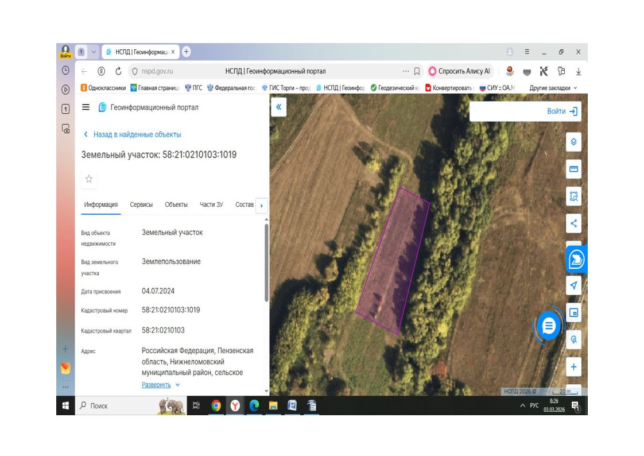Open Другие закладки bookmarks dropdown
This screenshot has height=456, width=644.
(553, 88)
